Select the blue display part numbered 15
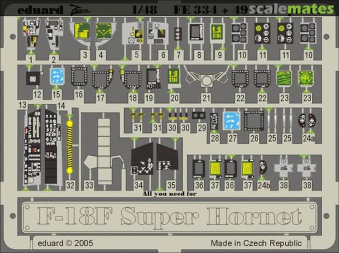The image size is (339, 253). point(57,77)
